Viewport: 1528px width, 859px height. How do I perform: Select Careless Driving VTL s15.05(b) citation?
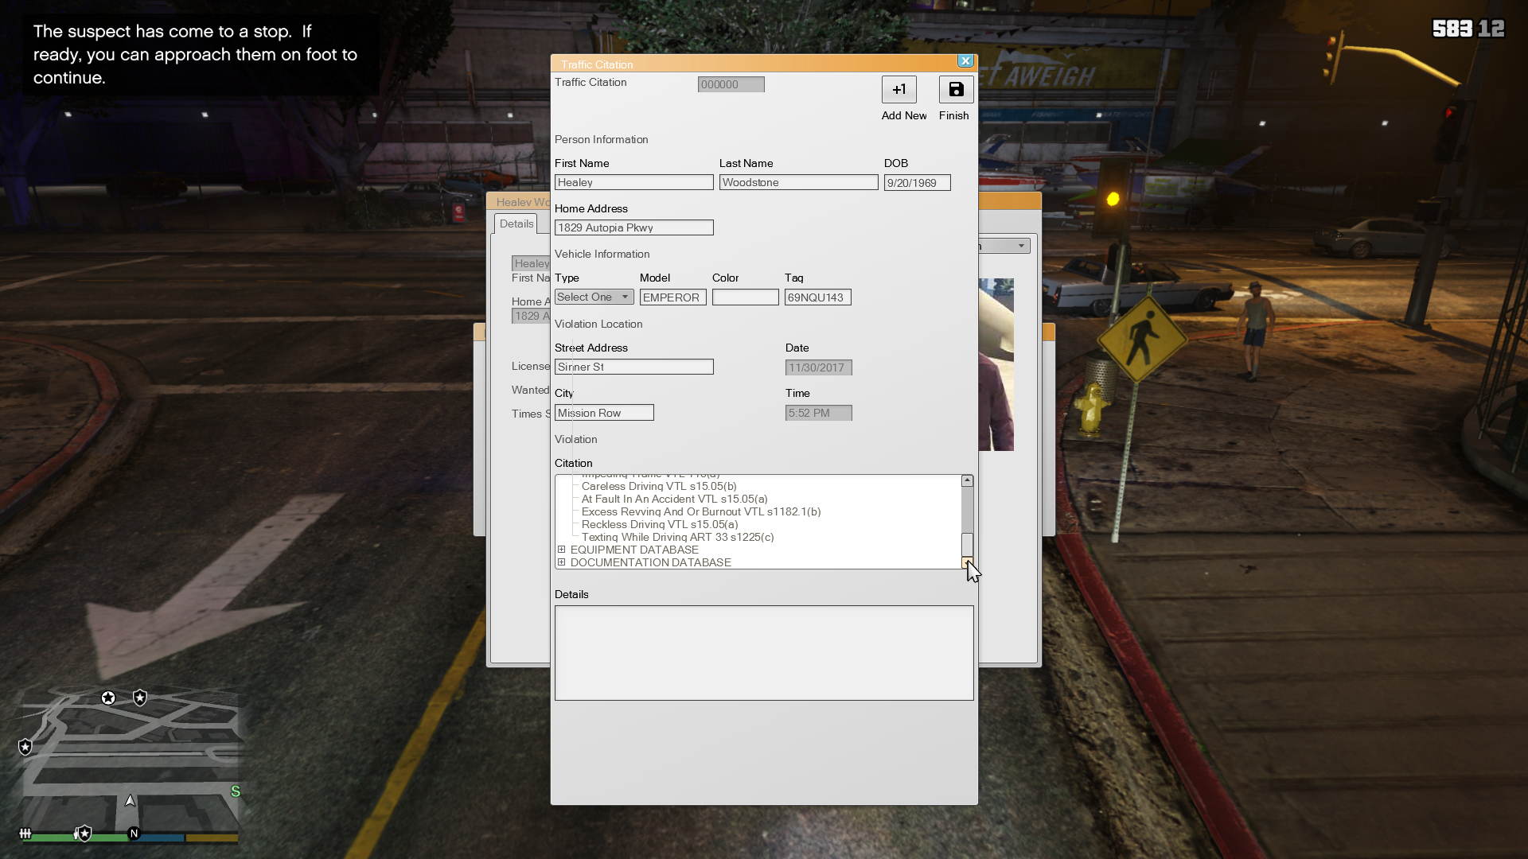click(658, 486)
